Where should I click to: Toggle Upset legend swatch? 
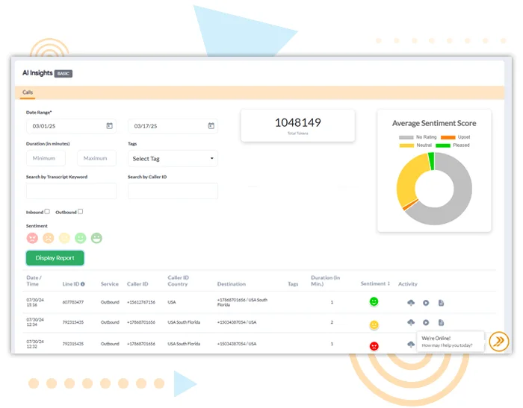(448, 137)
